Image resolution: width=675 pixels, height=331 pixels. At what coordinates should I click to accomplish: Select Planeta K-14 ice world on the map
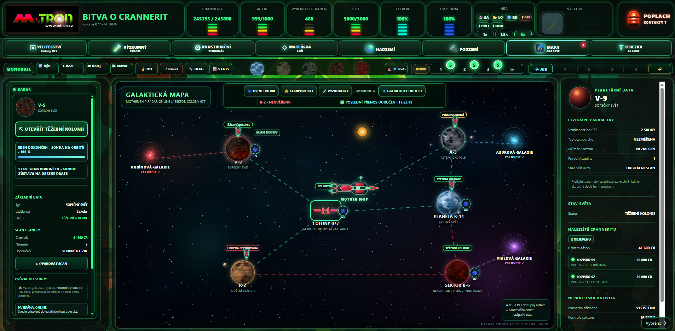449,203
